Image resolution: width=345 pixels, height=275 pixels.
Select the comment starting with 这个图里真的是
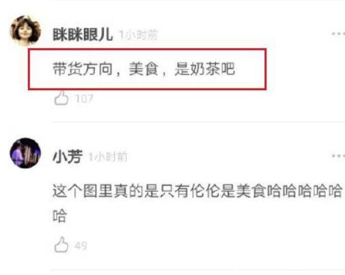[x=198, y=203]
